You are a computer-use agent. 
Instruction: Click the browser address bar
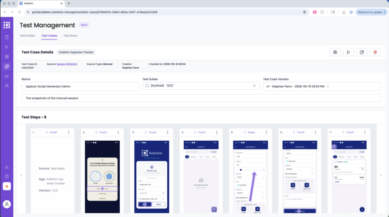click(x=164, y=12)
